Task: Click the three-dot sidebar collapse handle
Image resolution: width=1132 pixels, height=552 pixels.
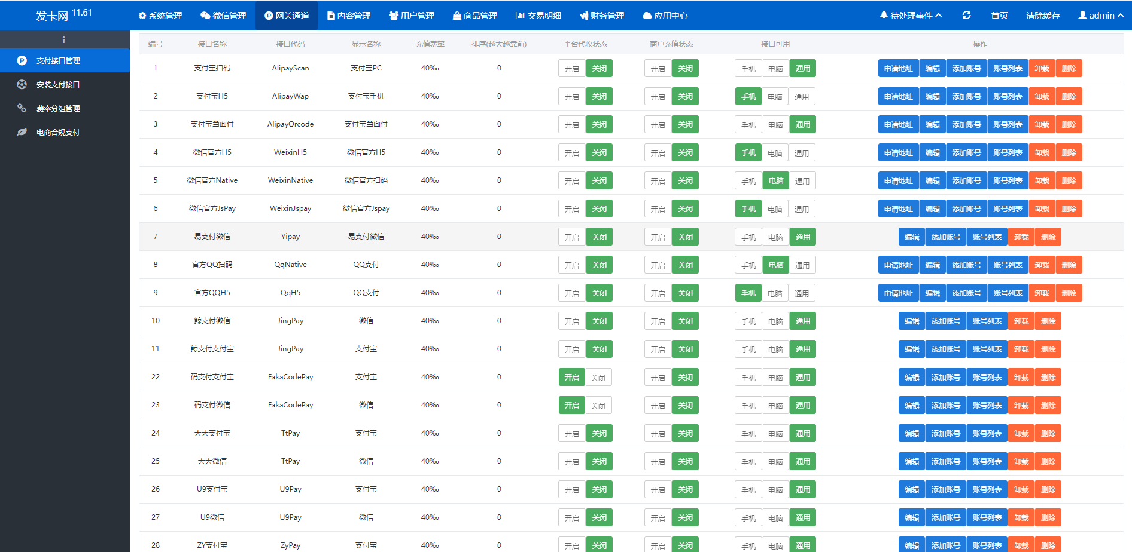Action: tap(64, 40)
